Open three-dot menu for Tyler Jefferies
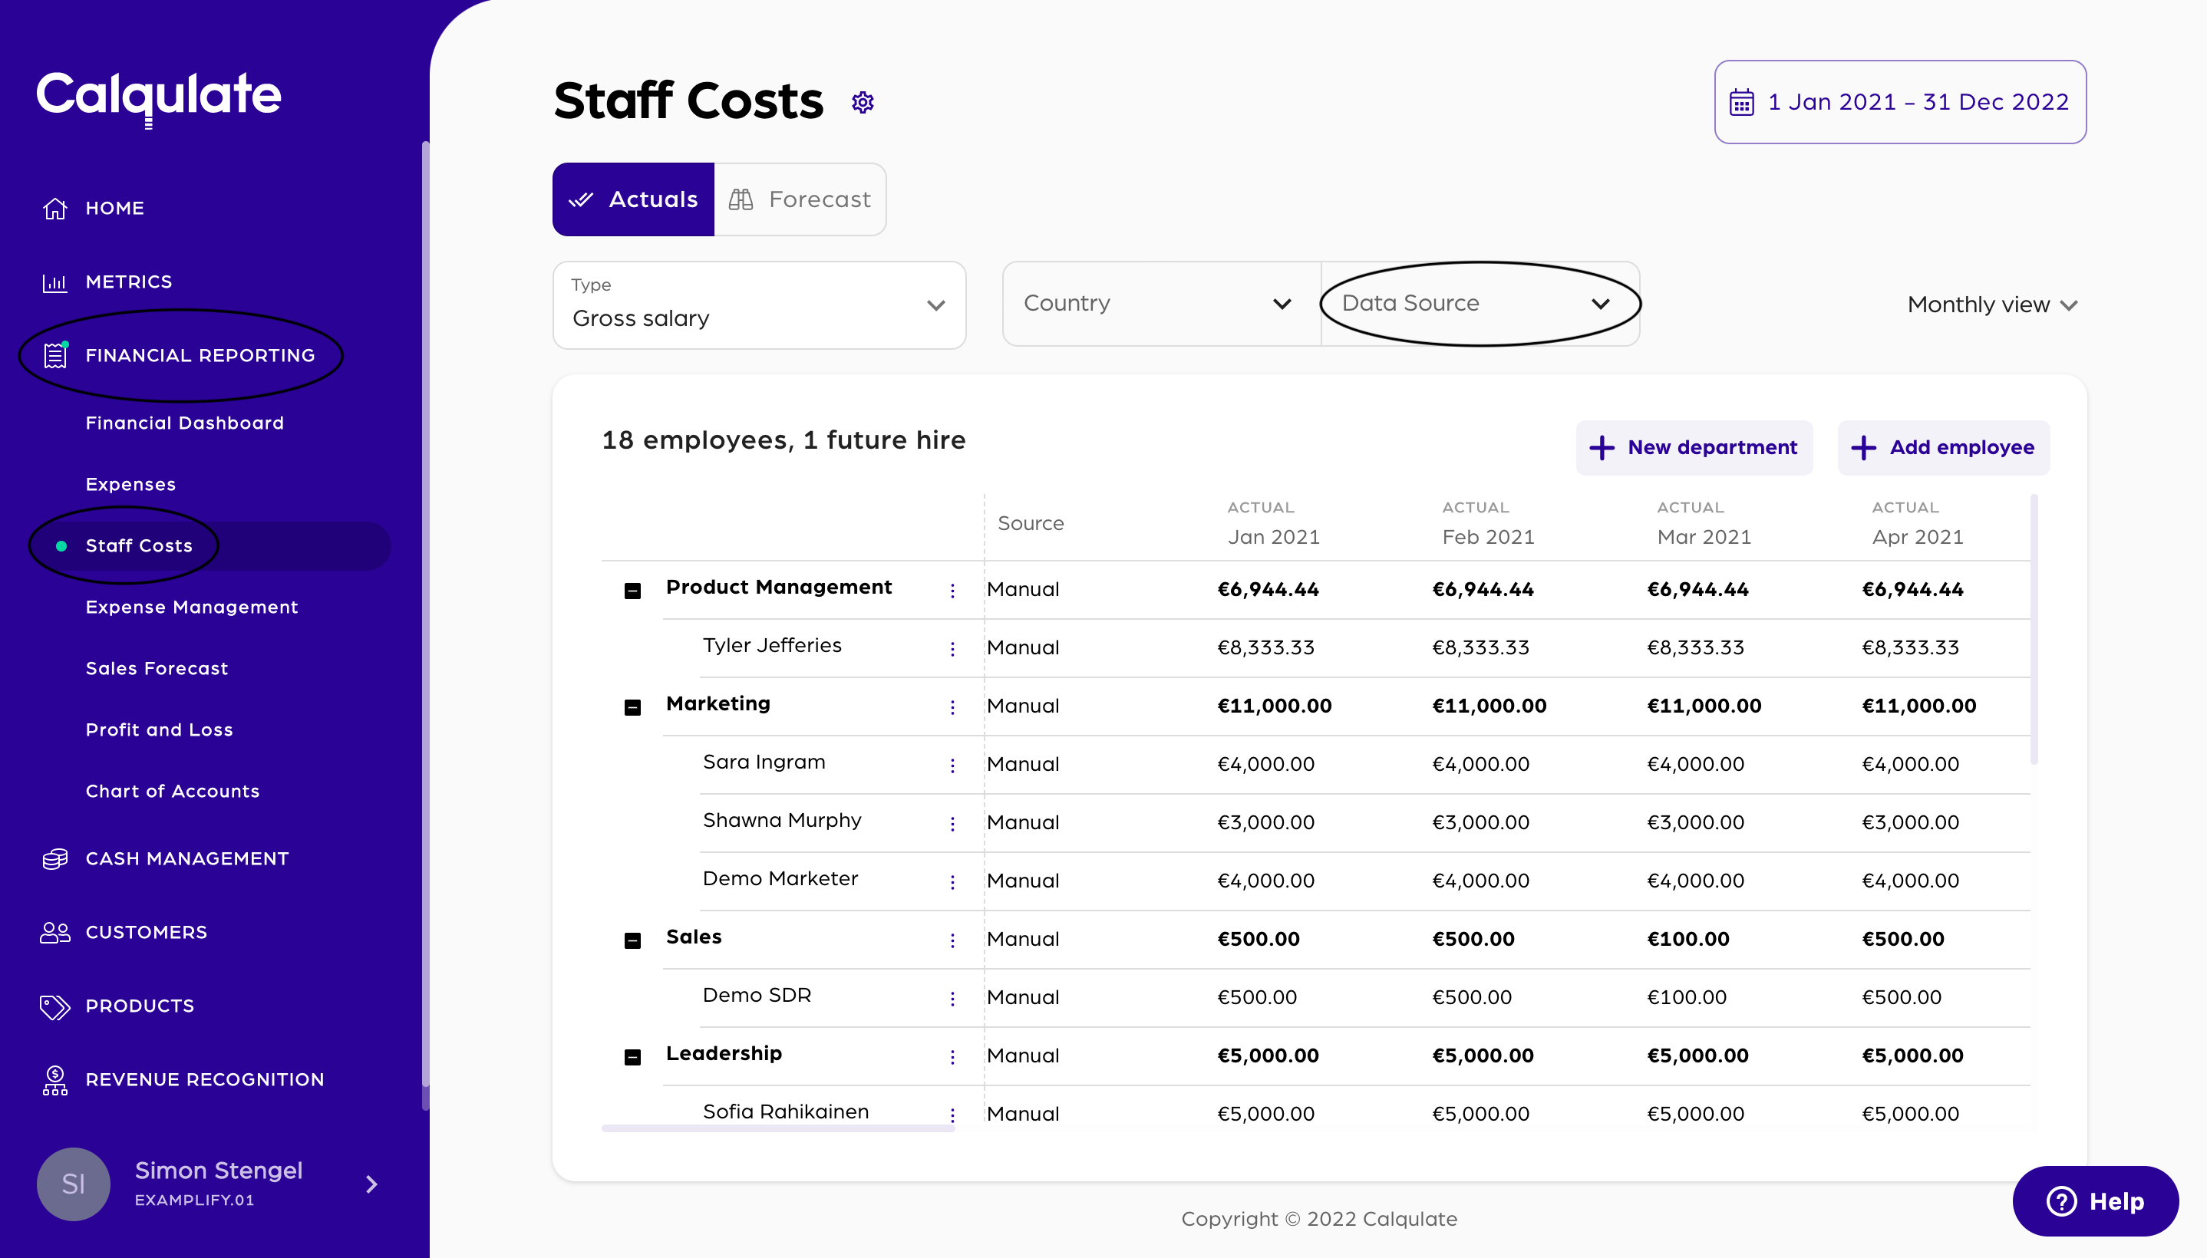Image resolution: width=2207 pixels, height=1258 pixels. coord(952,648)
